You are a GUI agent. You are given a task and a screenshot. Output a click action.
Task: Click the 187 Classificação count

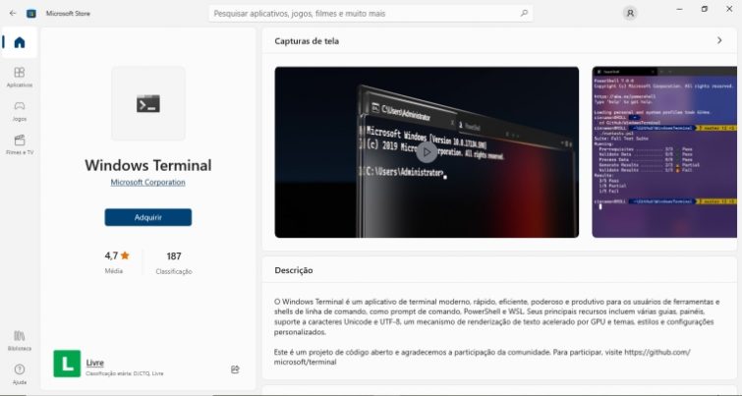coord(174,262)
